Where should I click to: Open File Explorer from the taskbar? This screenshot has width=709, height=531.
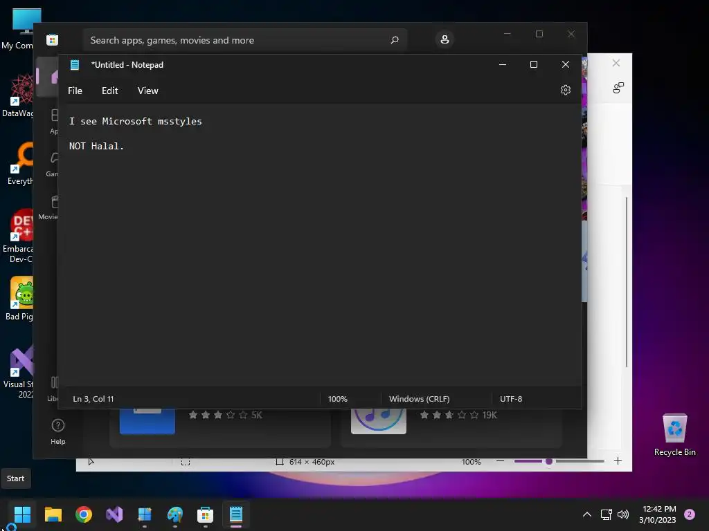53,514
